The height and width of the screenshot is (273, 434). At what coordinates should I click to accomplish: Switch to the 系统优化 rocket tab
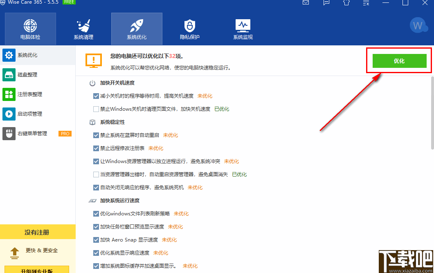click(x=137, y=29)
